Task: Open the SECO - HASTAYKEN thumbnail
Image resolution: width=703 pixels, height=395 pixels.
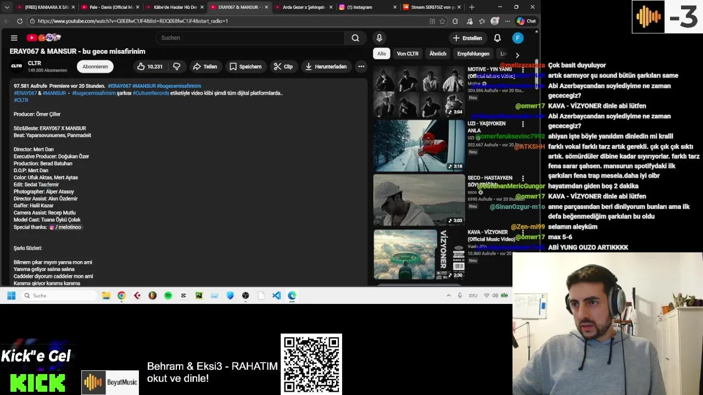Action: tap(419, 200)
